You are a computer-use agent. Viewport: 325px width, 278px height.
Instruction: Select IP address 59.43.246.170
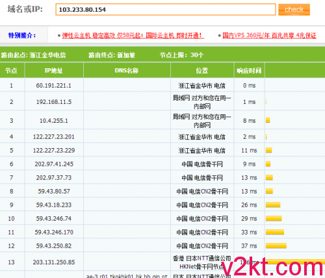click(x=54, y=233)
